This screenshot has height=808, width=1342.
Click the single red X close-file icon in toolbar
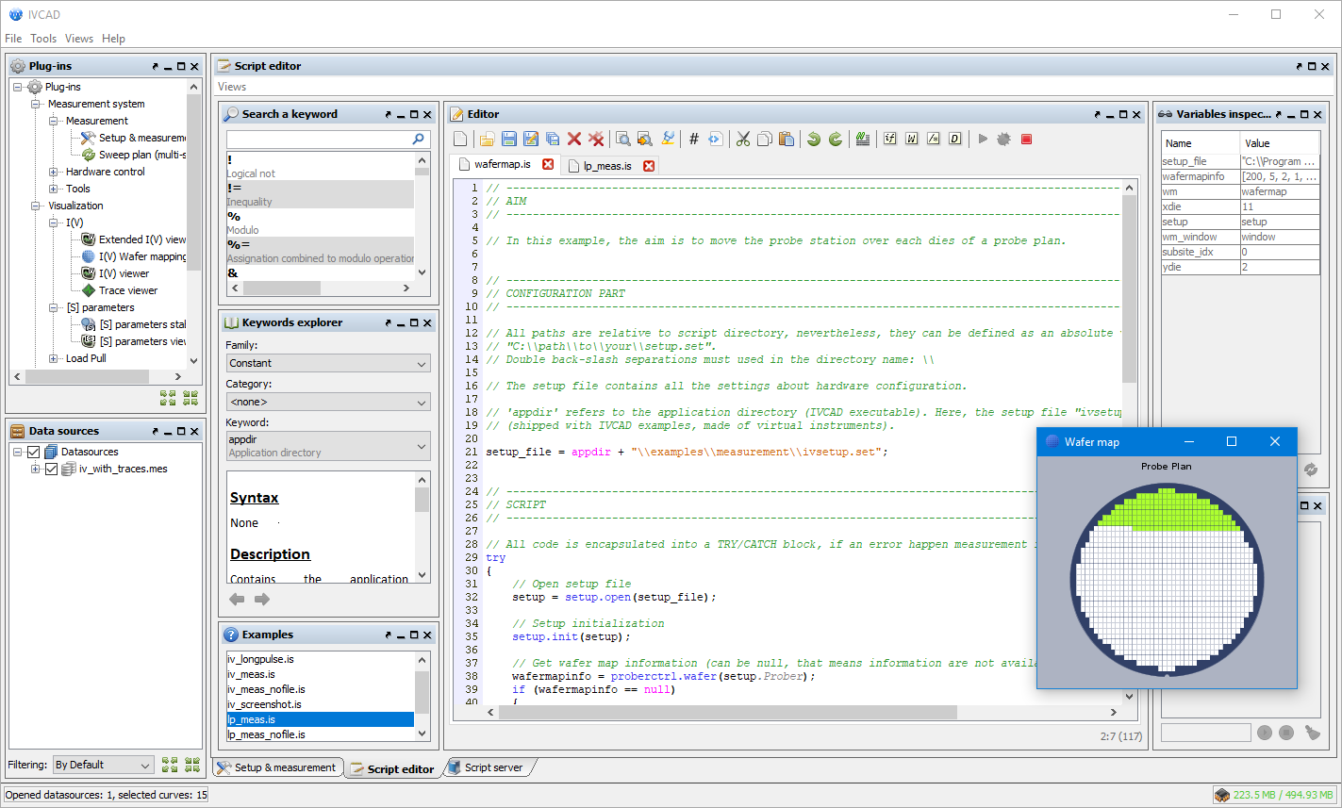tap(574, 139)
